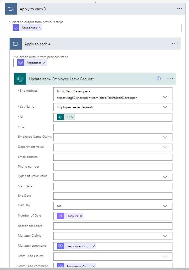
Task: Expand the Half Day dropdown
Action: 165,206
